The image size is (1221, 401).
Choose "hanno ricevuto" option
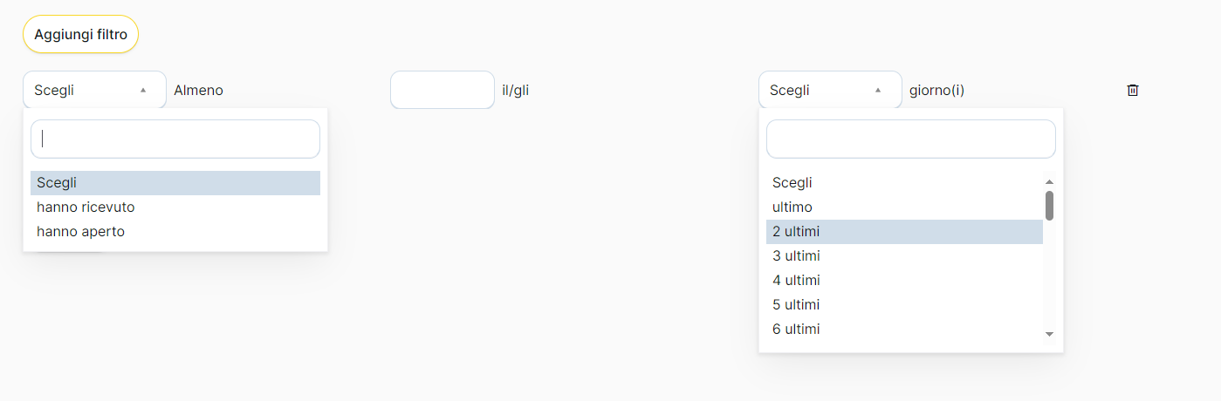86,207
